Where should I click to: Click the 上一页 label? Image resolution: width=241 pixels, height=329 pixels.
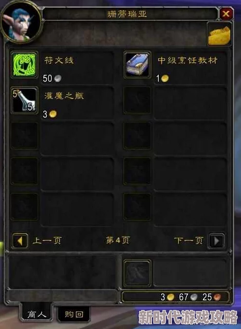click(47, 241)
